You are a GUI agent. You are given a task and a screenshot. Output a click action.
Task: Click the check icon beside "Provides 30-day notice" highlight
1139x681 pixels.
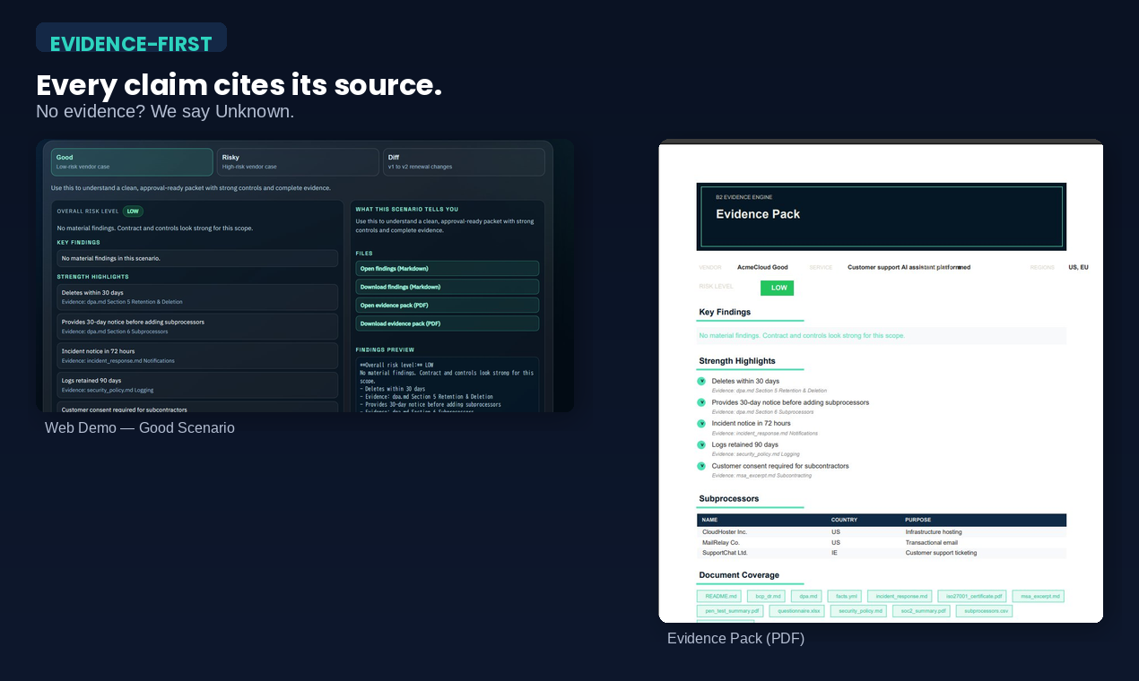pyautogui.click(x=701, y=401)
